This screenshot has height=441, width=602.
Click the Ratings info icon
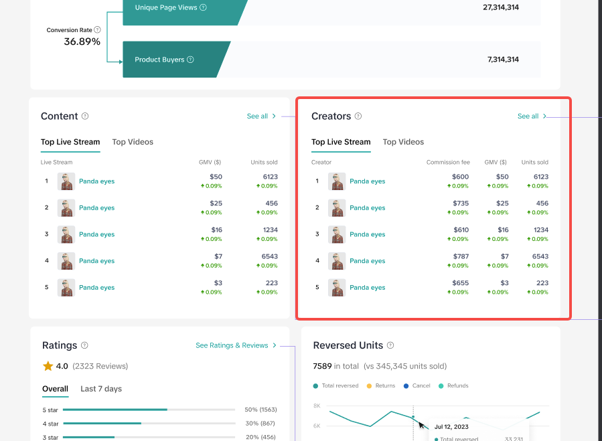pos(84,346)
